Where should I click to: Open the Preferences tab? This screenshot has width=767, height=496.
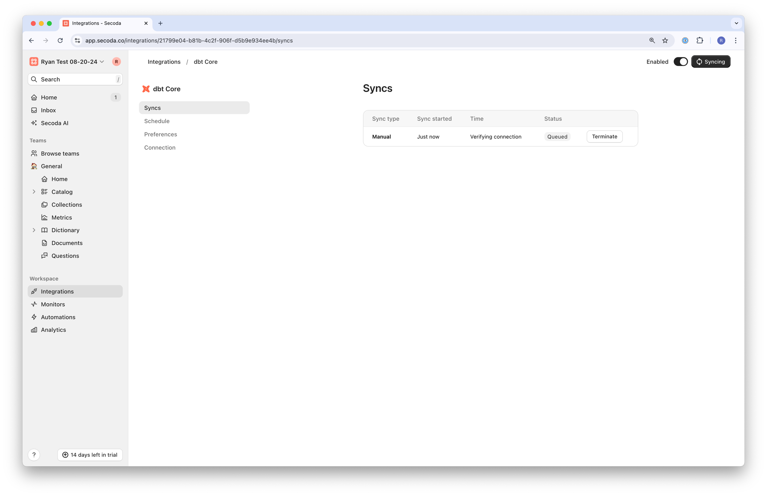click(160, 134)
